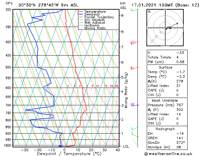Click the red Temperature legend line sample
The image size is (202, 156).
click(81, 12)
